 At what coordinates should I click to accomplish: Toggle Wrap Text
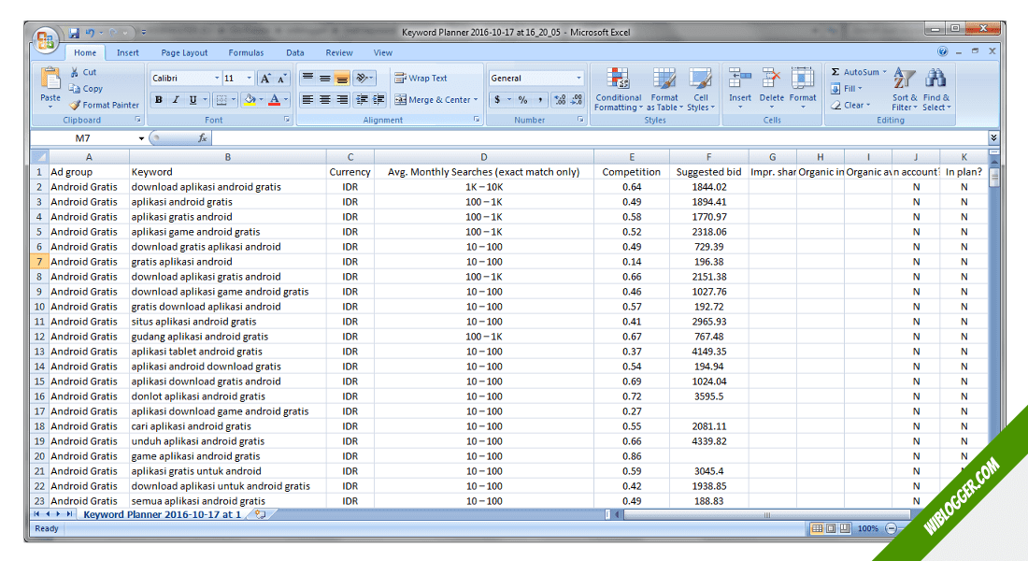421,79
